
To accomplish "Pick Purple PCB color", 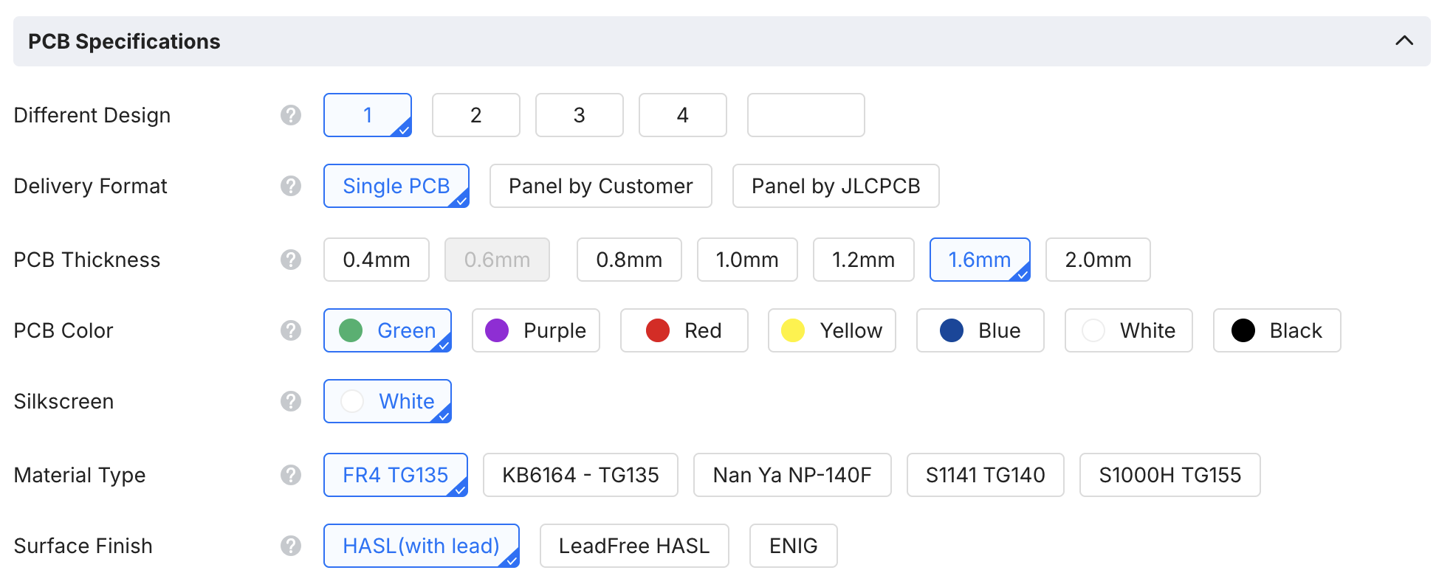I will pyautogui.click(x=536, y=330).
